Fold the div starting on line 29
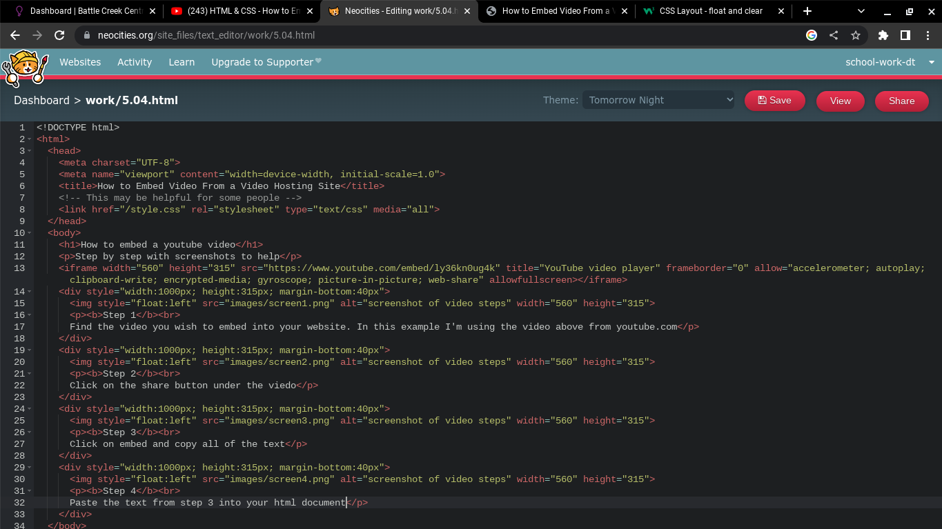This screenshot has width=942, height=529. click(29, 468)
